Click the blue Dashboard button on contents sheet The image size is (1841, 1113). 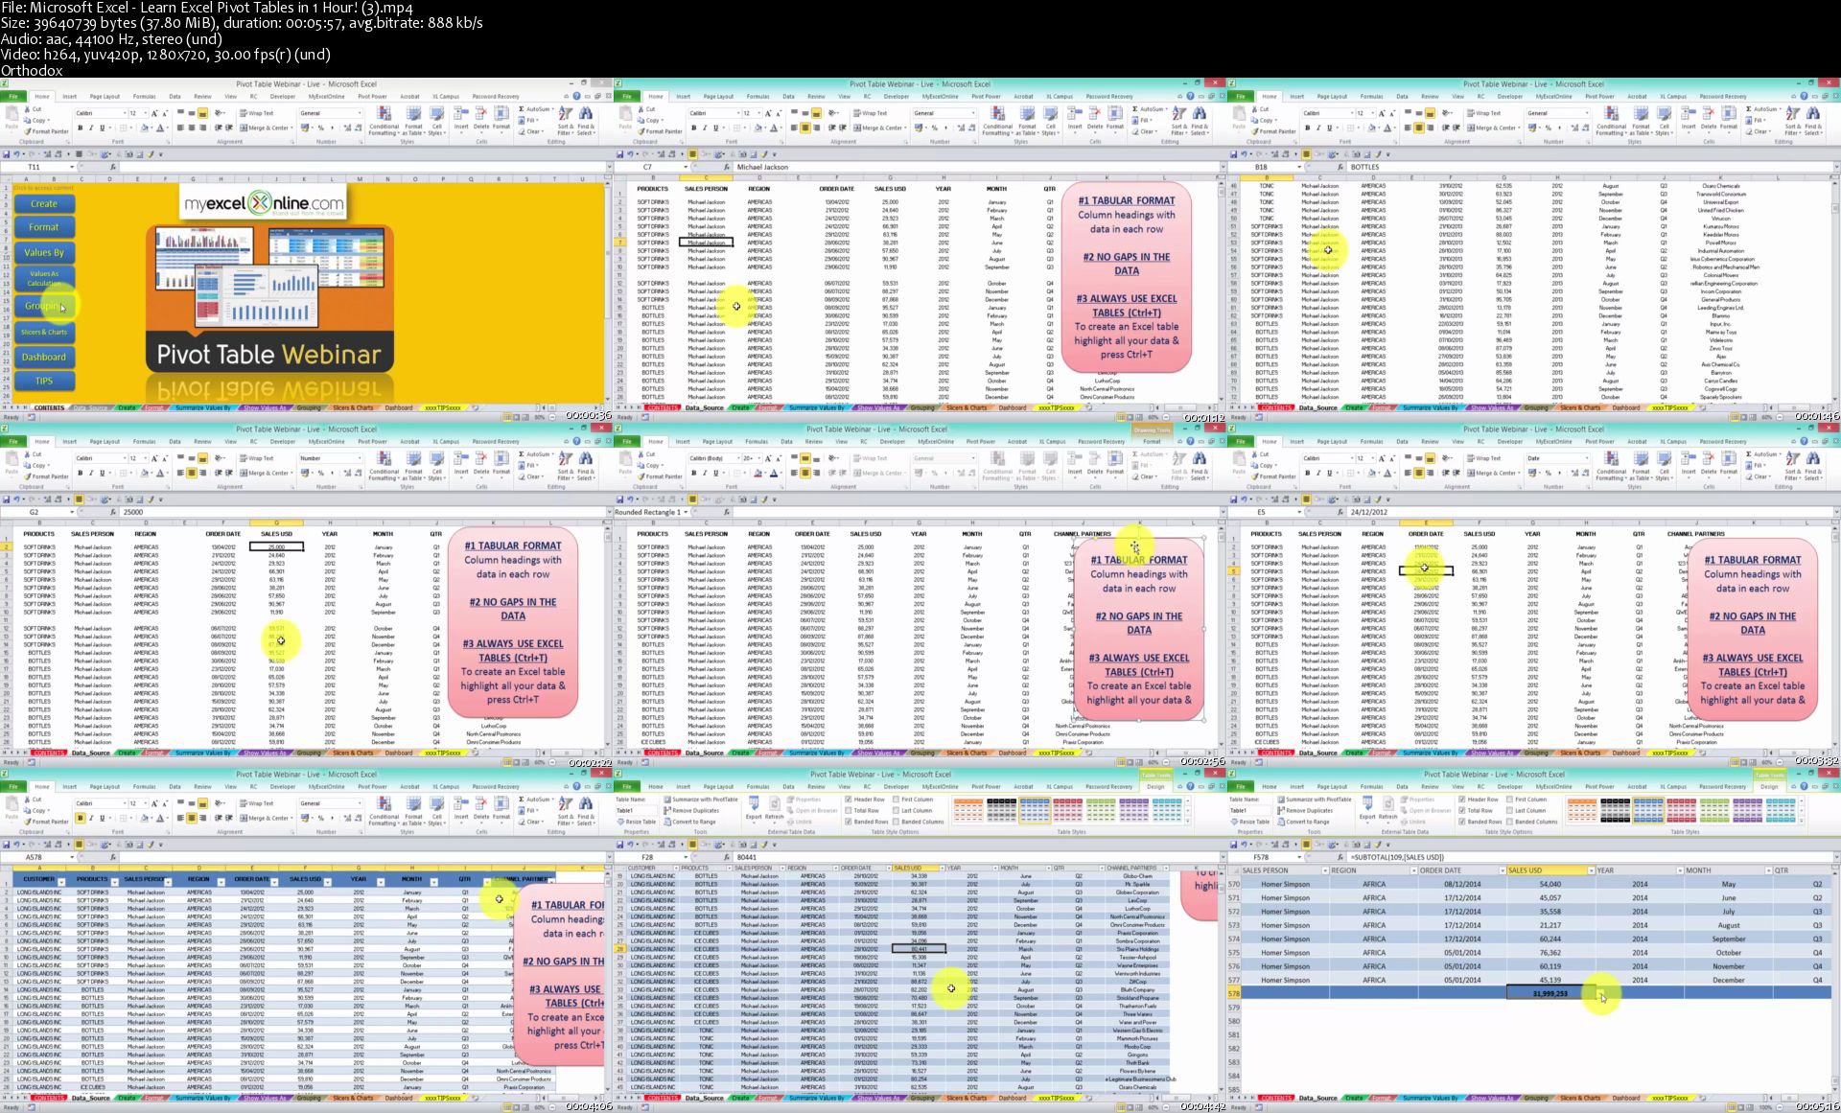(43, 357)
